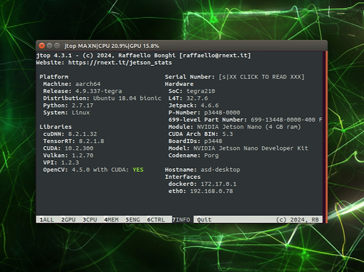Click the (c) 2024, RB footer text
364x272 pixels.
[x=297, y=220]
